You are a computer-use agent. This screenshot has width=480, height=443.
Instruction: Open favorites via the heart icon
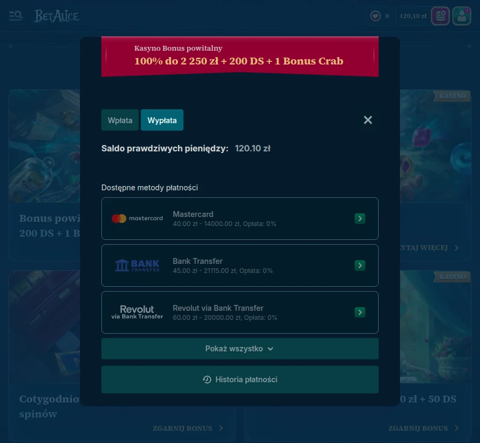(375, 16)
